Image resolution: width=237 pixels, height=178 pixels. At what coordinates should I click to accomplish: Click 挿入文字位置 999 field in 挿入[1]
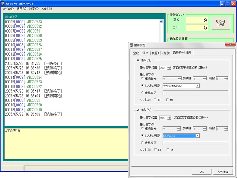163,68
